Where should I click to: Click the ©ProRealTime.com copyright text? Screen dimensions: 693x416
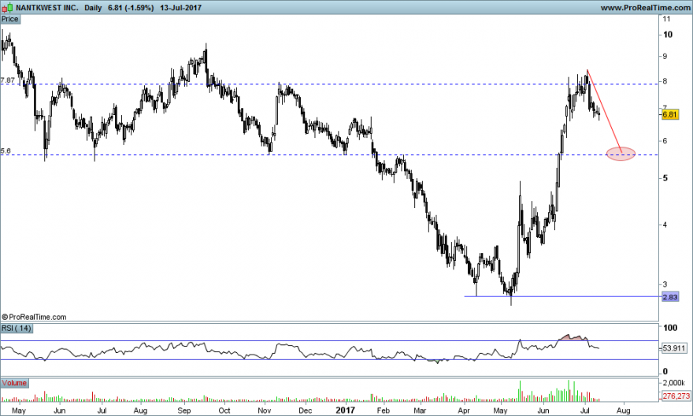click(x=34, y=317)
